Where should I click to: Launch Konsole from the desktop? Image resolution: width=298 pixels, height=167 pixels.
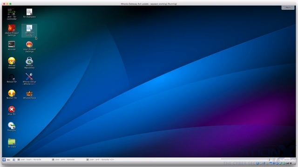click(x=12, y=45)
